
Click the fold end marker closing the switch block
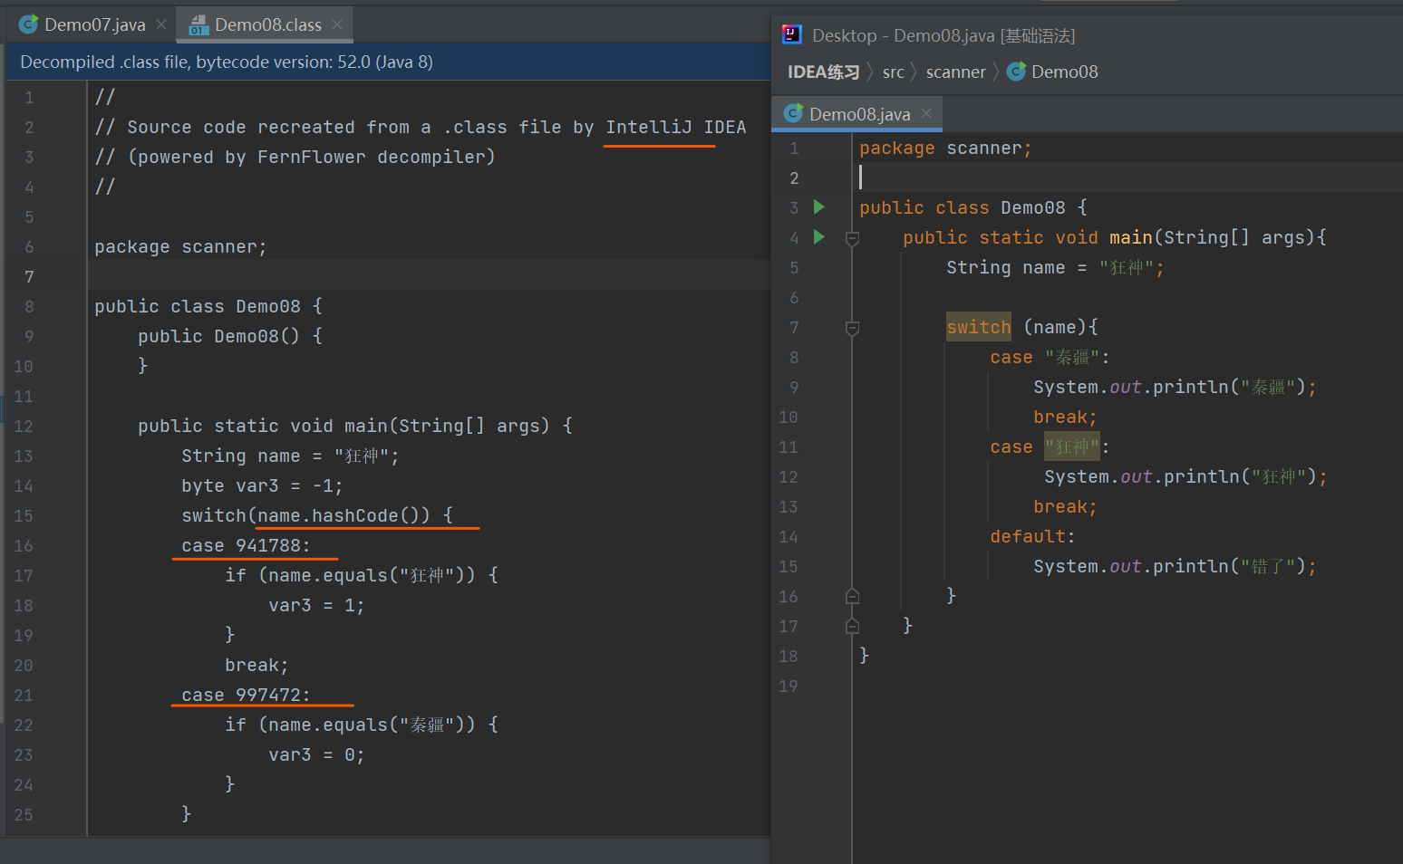click(852, 596)
